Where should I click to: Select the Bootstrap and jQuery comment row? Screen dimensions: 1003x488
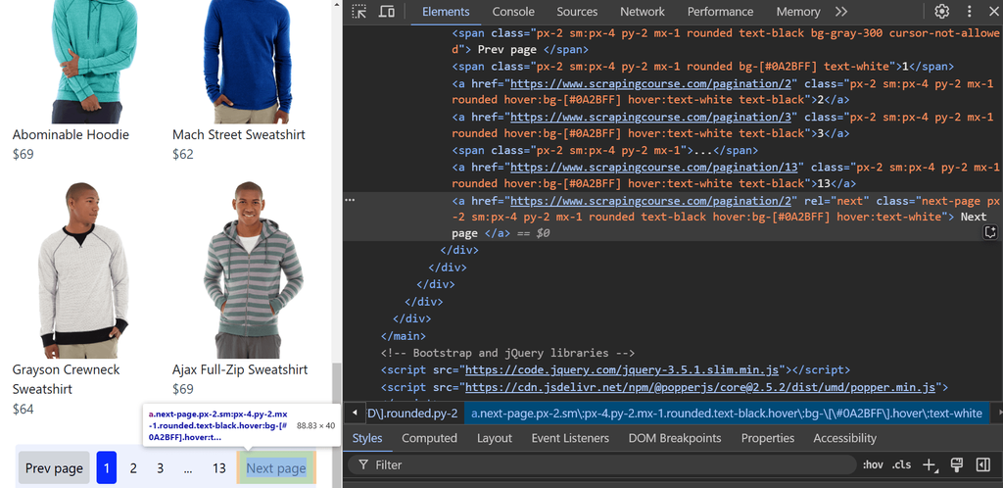pyautogui.click(x=507, y=353)
